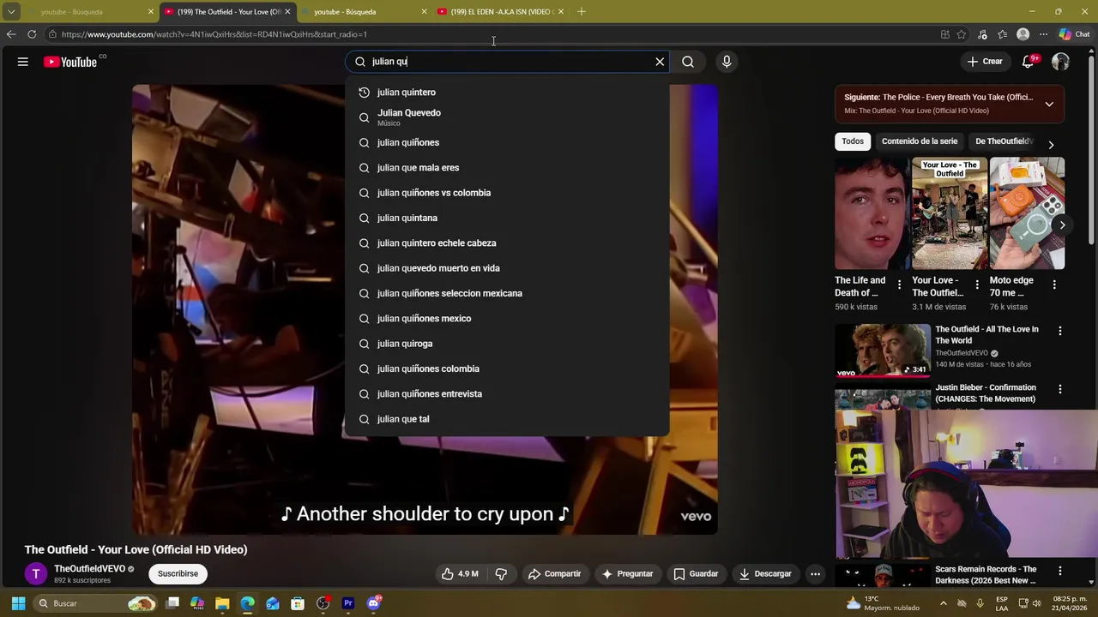Share the video via Compartir
1098x617 pixels.
(x=554, y=574)
